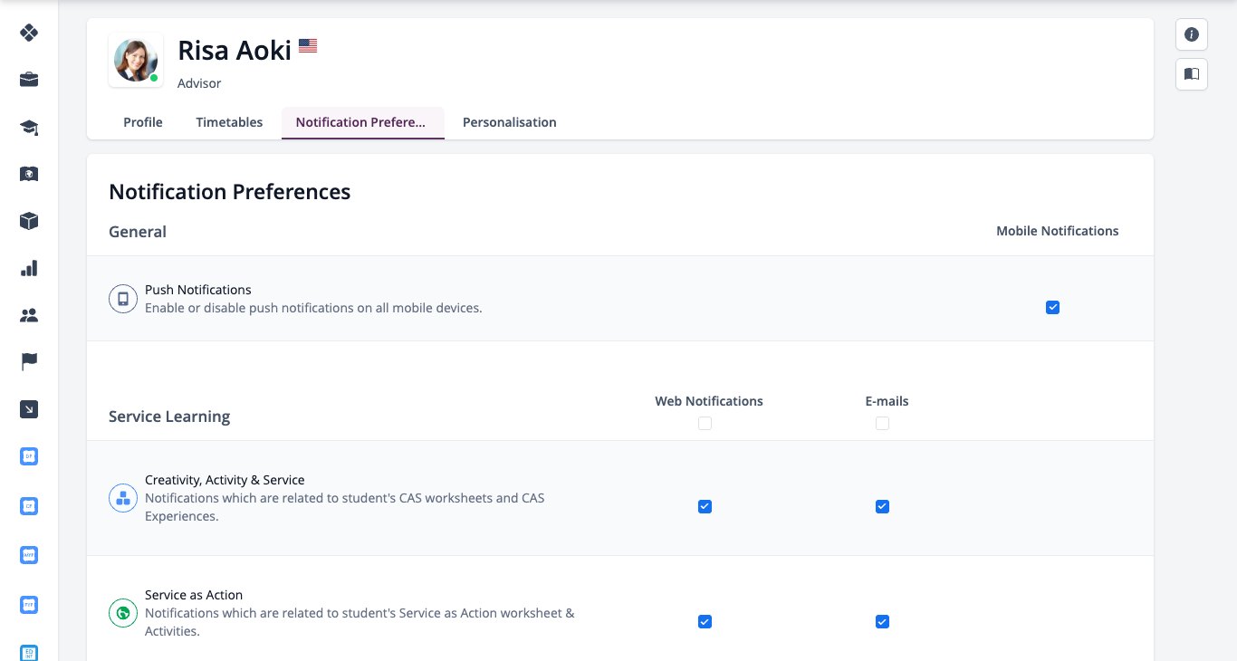Switch to the Profile tab
This screenshot has width=1237, height=661.
[x=143, y=122]
